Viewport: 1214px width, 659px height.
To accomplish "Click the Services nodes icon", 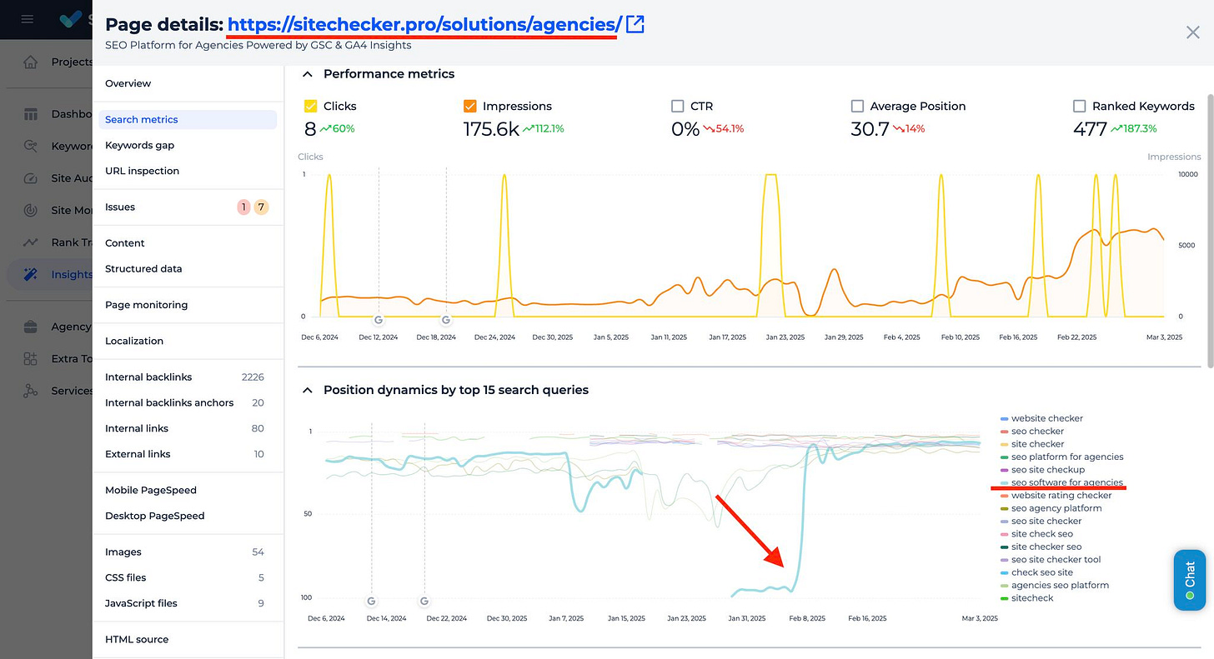I will click(x=31, y=391).
